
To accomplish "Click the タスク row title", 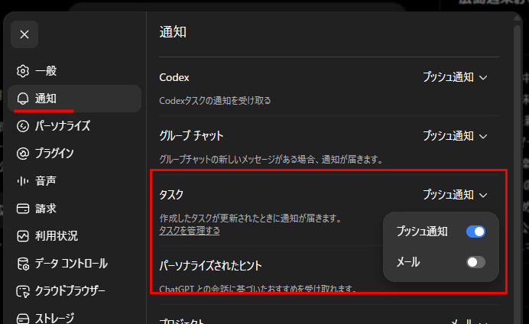I will (171, 195).
